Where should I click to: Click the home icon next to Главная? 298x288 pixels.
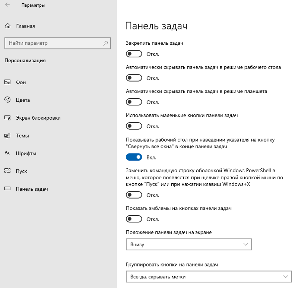[8, 26]
